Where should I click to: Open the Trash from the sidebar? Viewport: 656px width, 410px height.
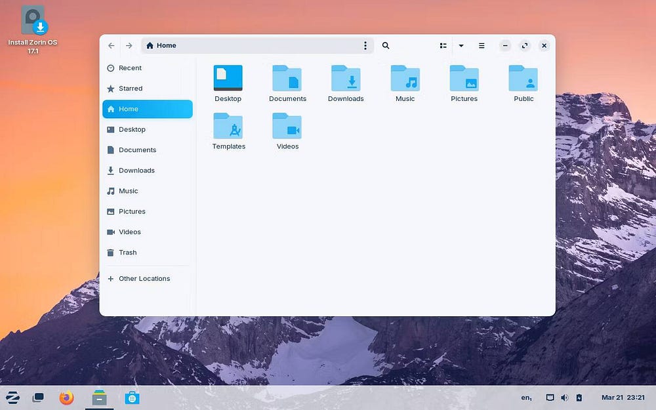pyautogui.click(x=128, y=253)
